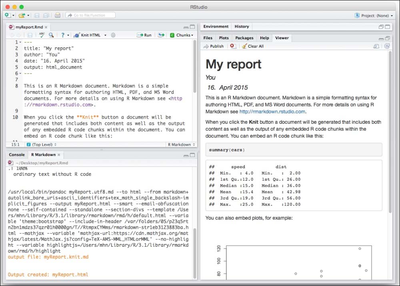
Task: Maximize the source editor pane
Action: 192,27
